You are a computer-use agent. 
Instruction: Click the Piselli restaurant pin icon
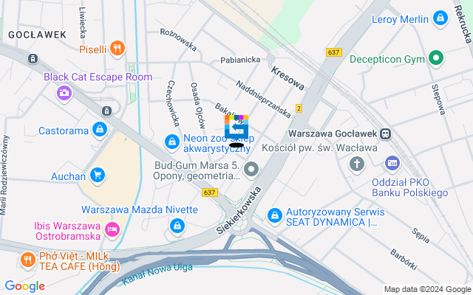118,49
